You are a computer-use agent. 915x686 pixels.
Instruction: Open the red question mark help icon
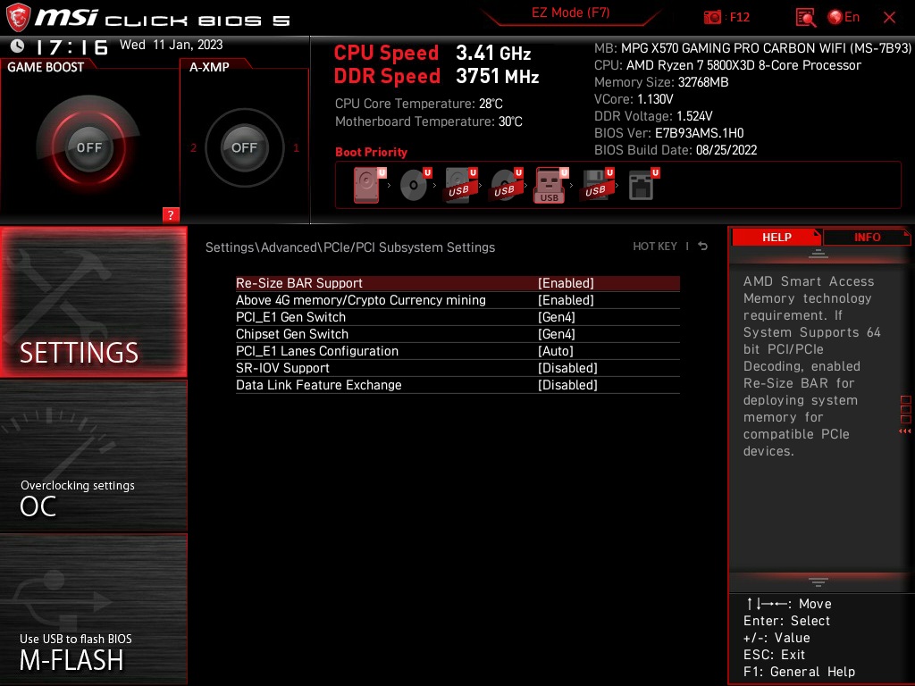click(x=171, y=214)
